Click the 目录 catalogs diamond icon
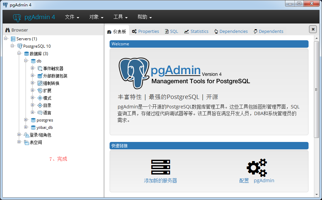 40,105
